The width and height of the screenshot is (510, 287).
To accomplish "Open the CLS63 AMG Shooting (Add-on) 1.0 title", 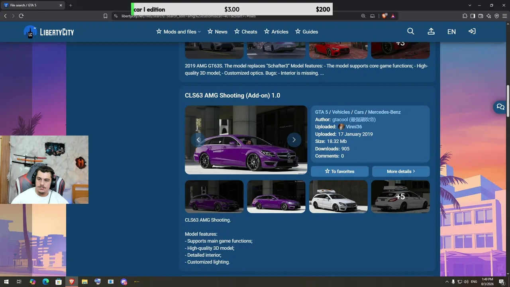I will click(x=232, y=95).
